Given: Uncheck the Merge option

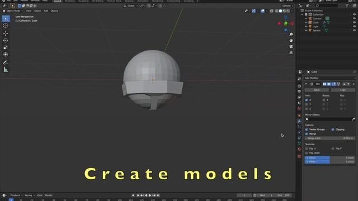Looking at the screenshot, I should pos(307,134).
